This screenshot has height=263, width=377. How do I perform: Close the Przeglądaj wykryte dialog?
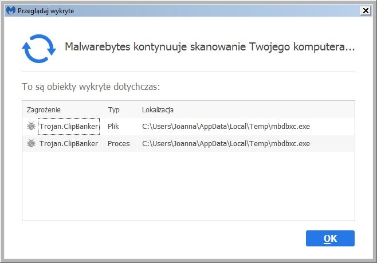366,11
